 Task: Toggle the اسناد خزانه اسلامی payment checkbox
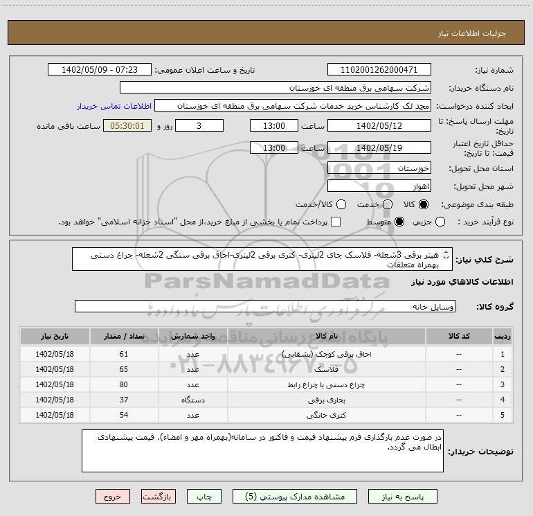click(336, 222)
